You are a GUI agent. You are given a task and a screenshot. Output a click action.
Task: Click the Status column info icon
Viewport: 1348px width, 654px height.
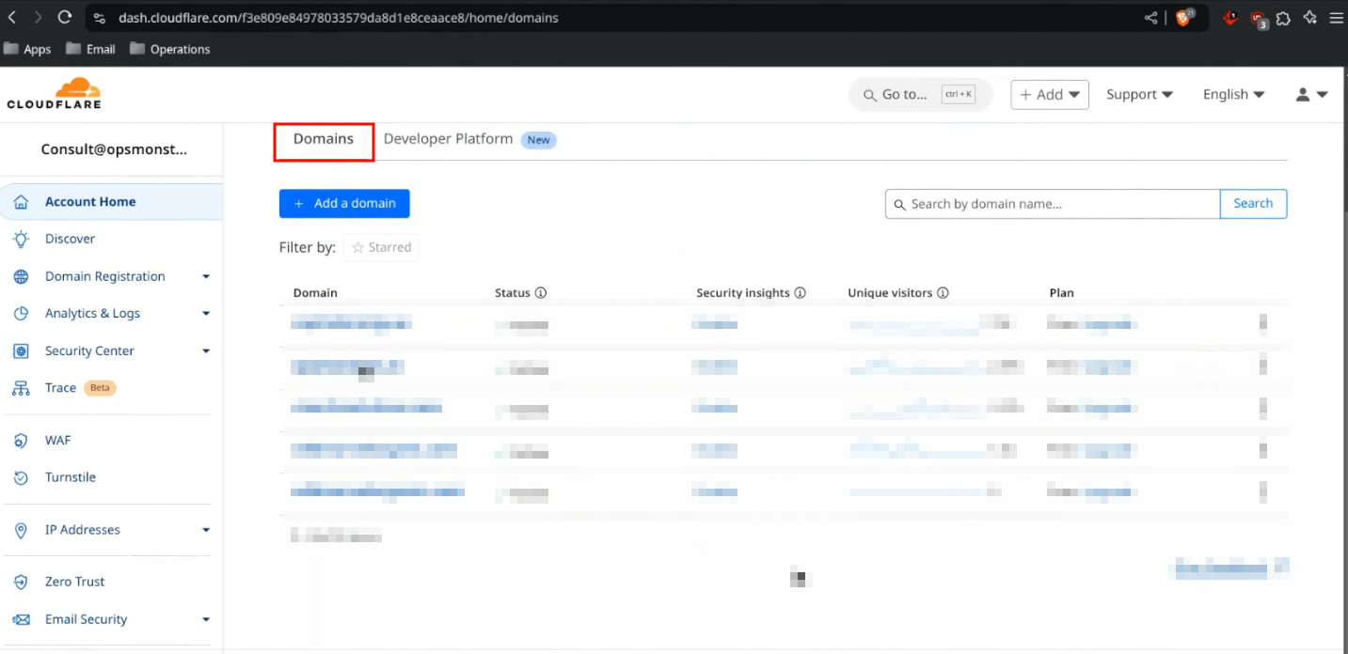coord(541,293)
